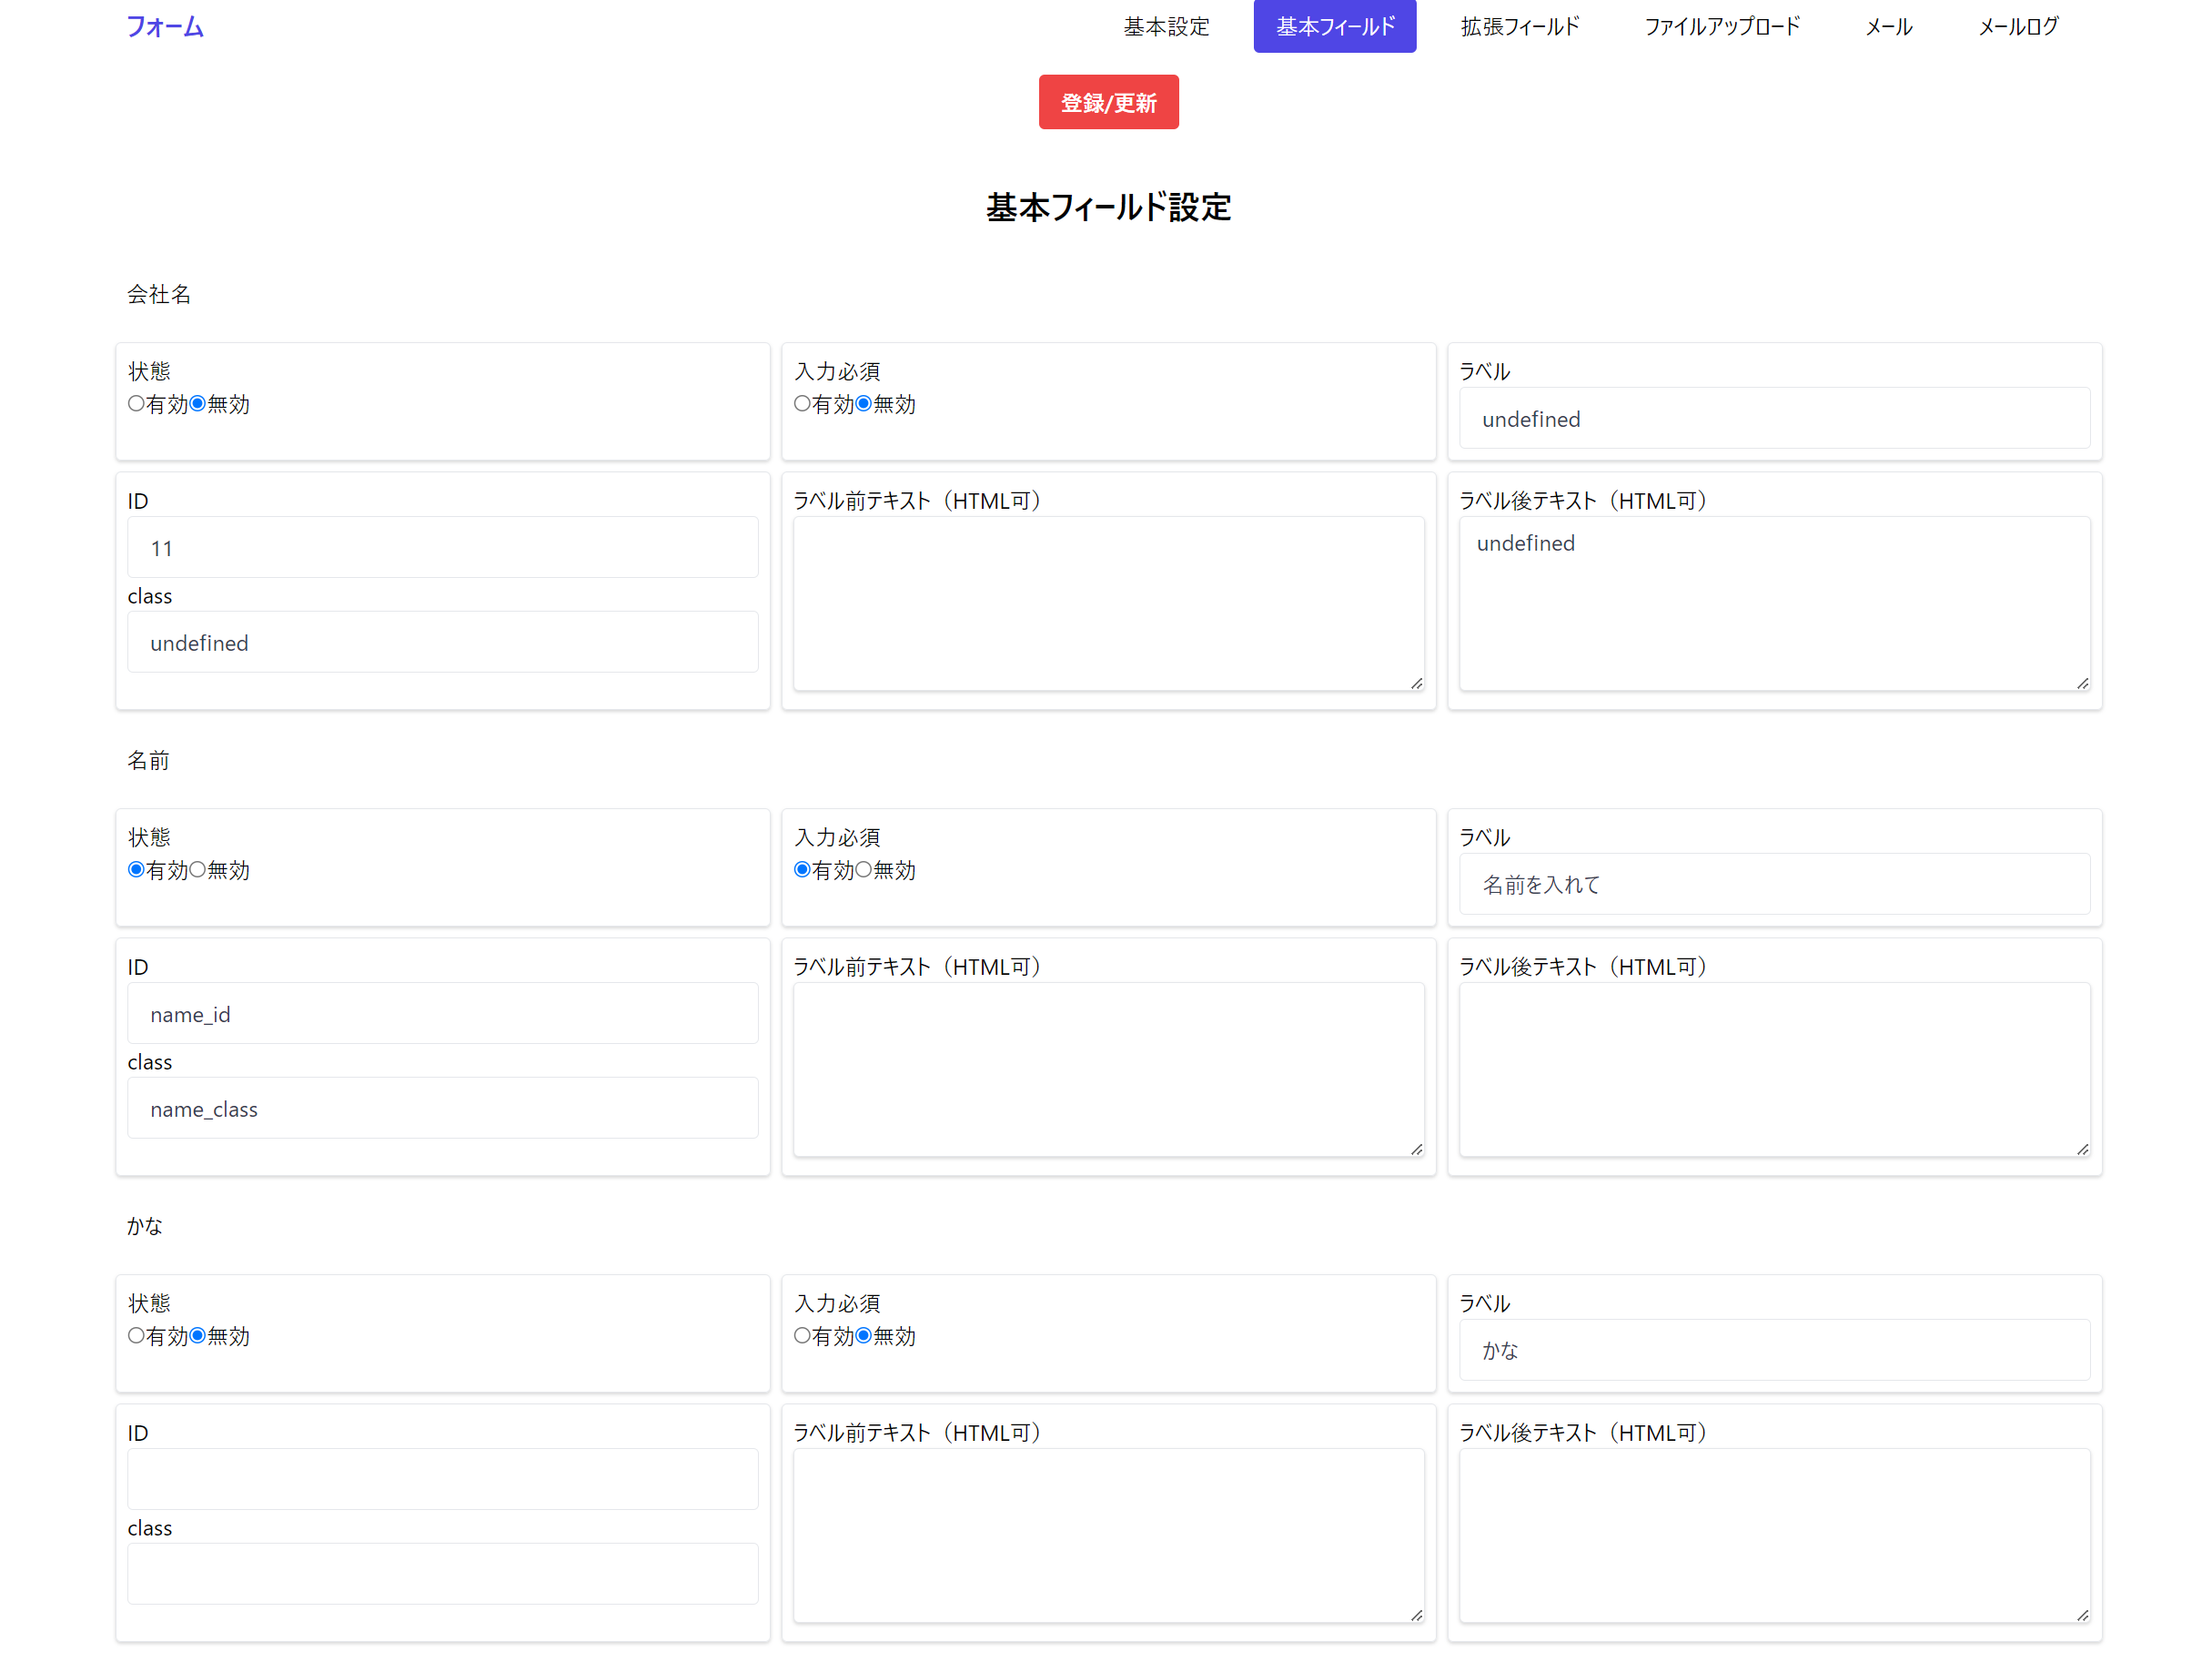Go to the ファイルアップロード tab

[1722, 27]
